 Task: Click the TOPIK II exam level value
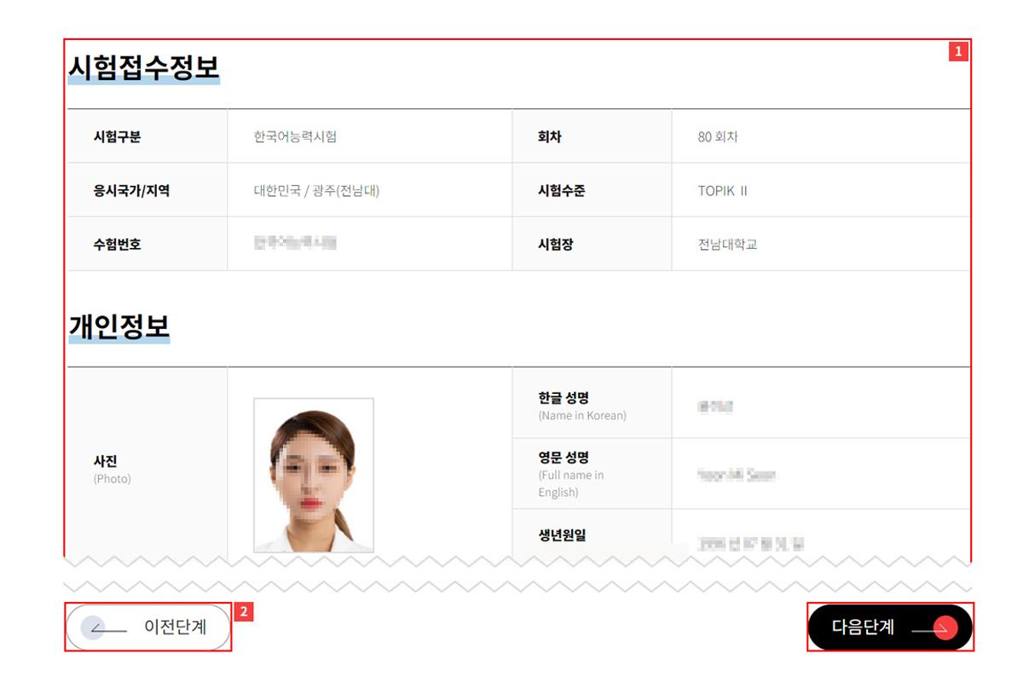point(722,191)
